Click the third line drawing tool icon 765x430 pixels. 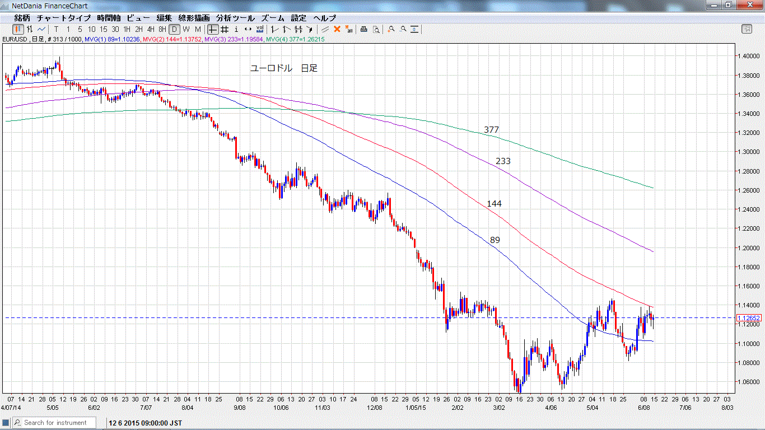pyautogui.click(x=298, y=29)
